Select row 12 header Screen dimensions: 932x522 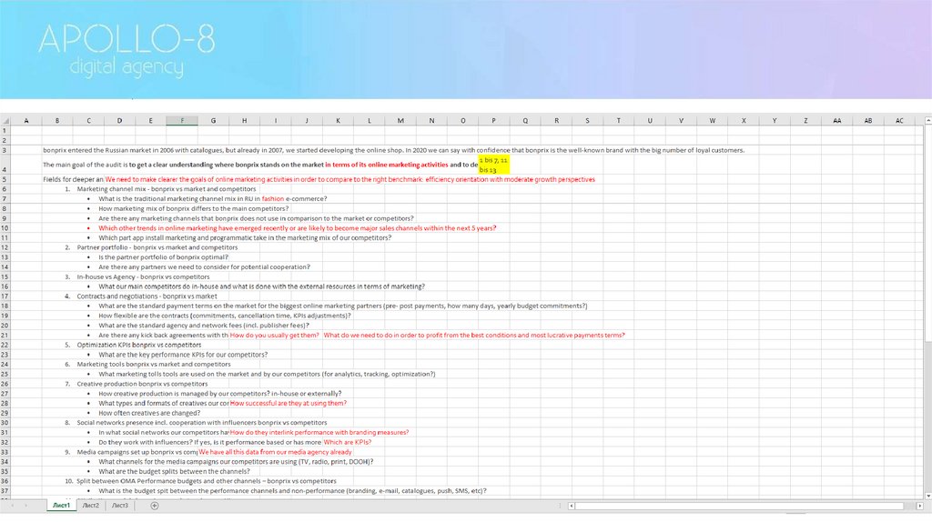click(5, 247)
